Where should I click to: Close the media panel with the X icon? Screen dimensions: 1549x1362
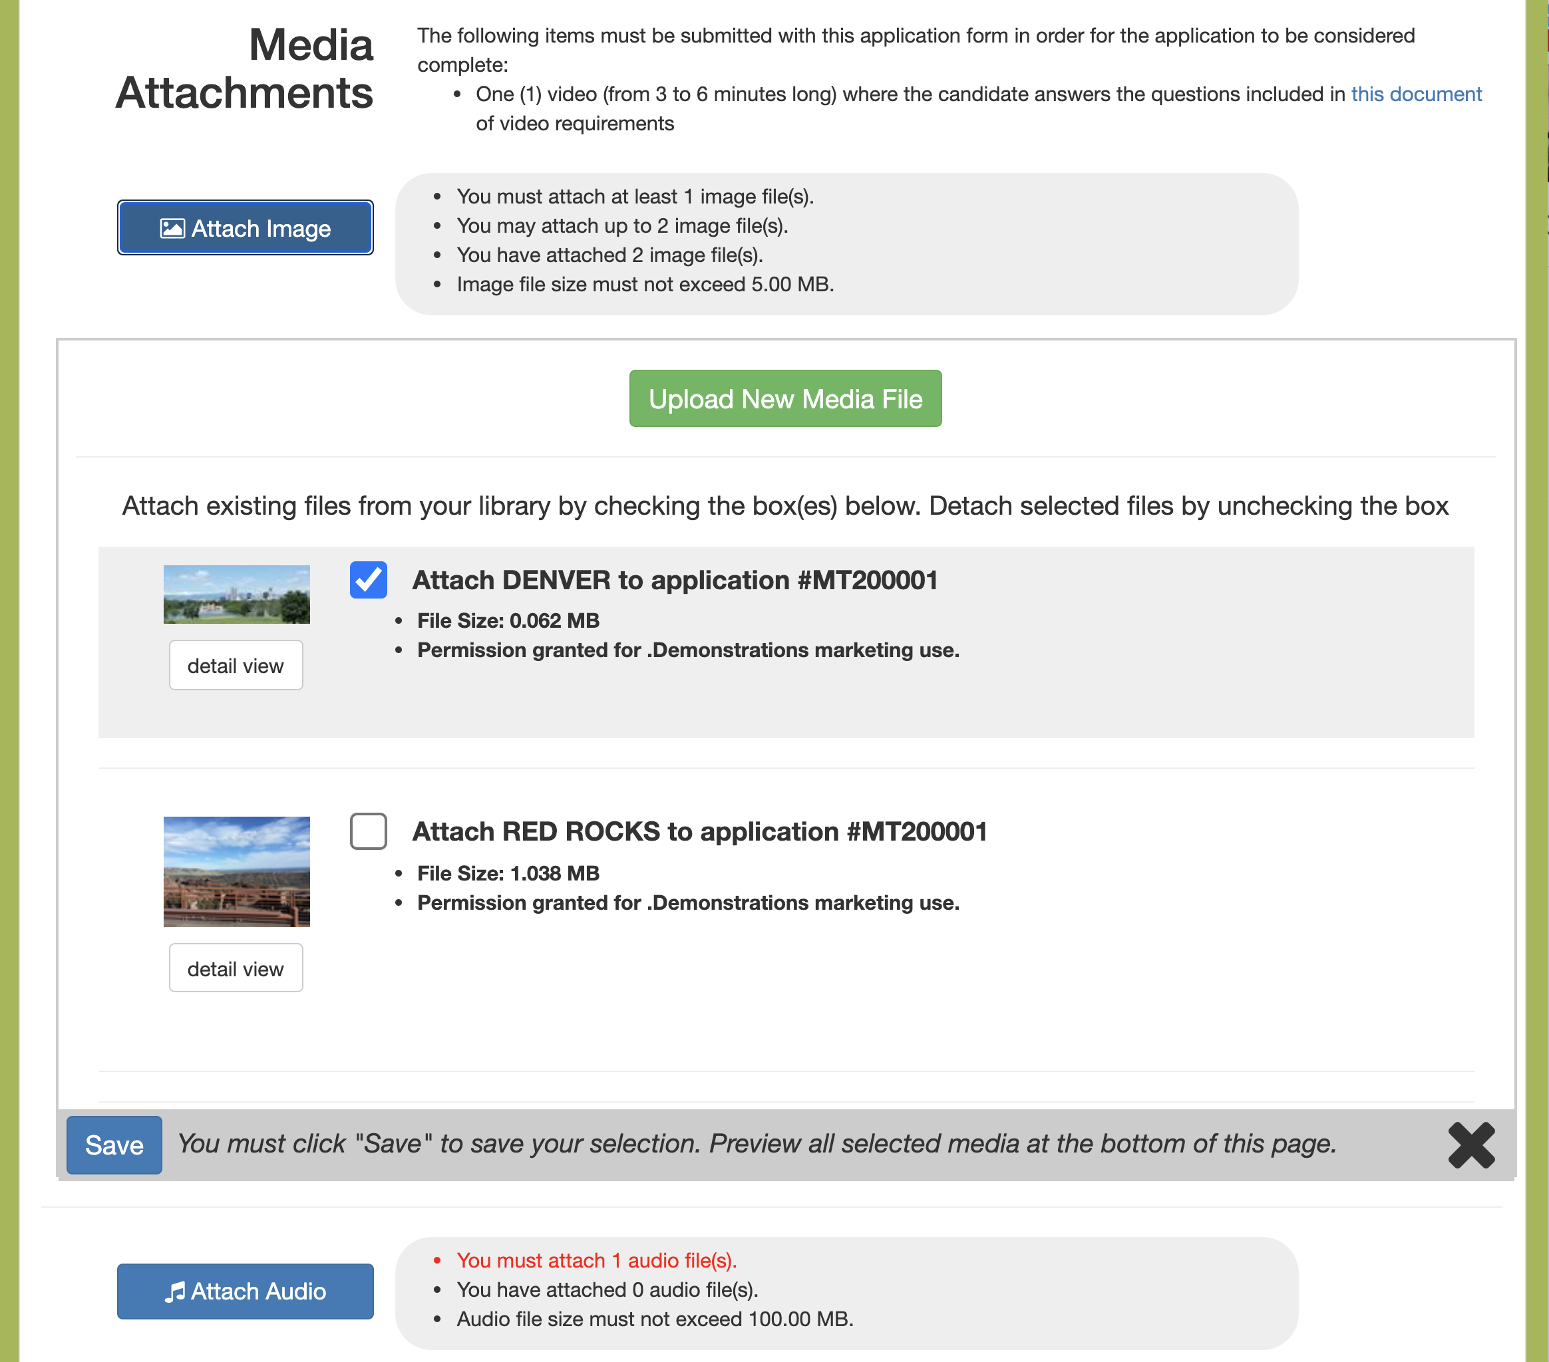pos(1471,1145)
